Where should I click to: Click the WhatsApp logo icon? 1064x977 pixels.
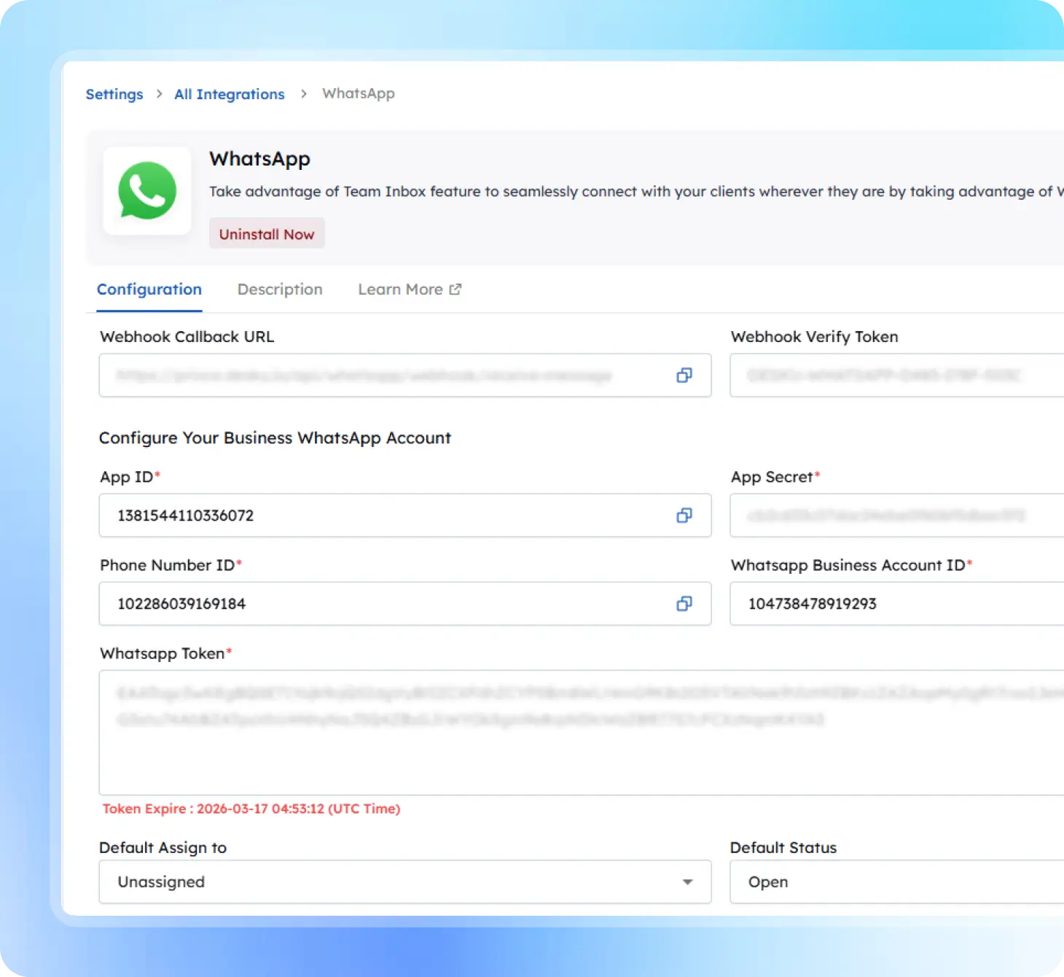pyautogui.click(x=147, y=191)
